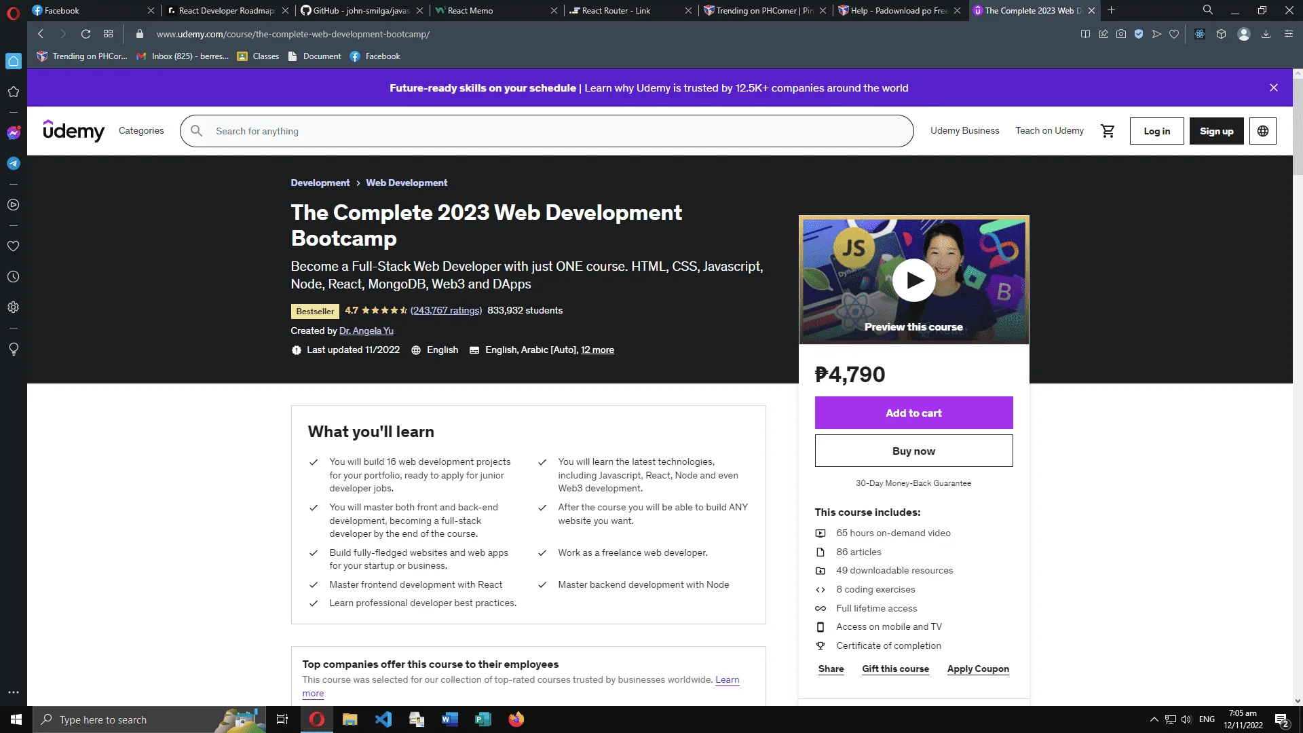The image size is (1303, 733).
Task: Open Udemy Business link
Action: point(965,131)
